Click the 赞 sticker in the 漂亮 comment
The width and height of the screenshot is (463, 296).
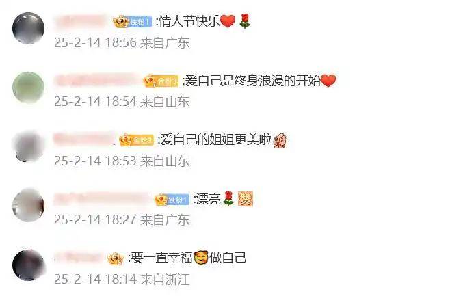[246, 199]
